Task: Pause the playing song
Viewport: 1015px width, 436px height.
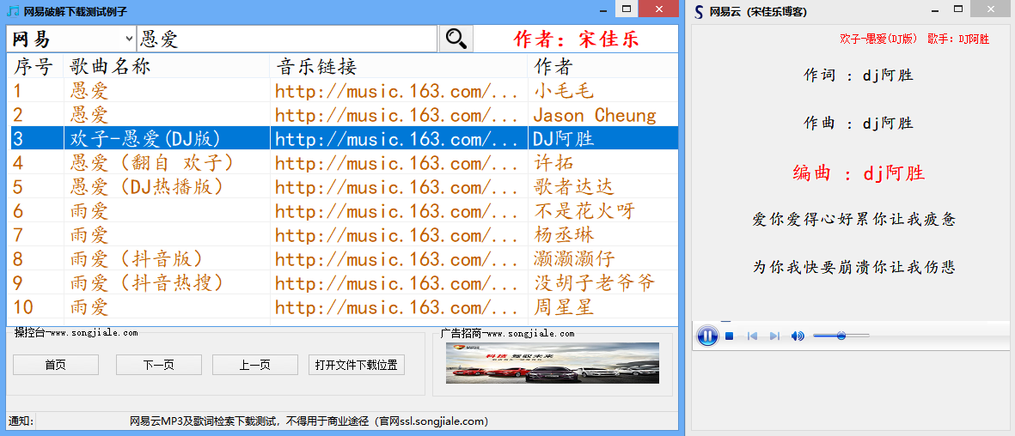Action: pos(707,336)
